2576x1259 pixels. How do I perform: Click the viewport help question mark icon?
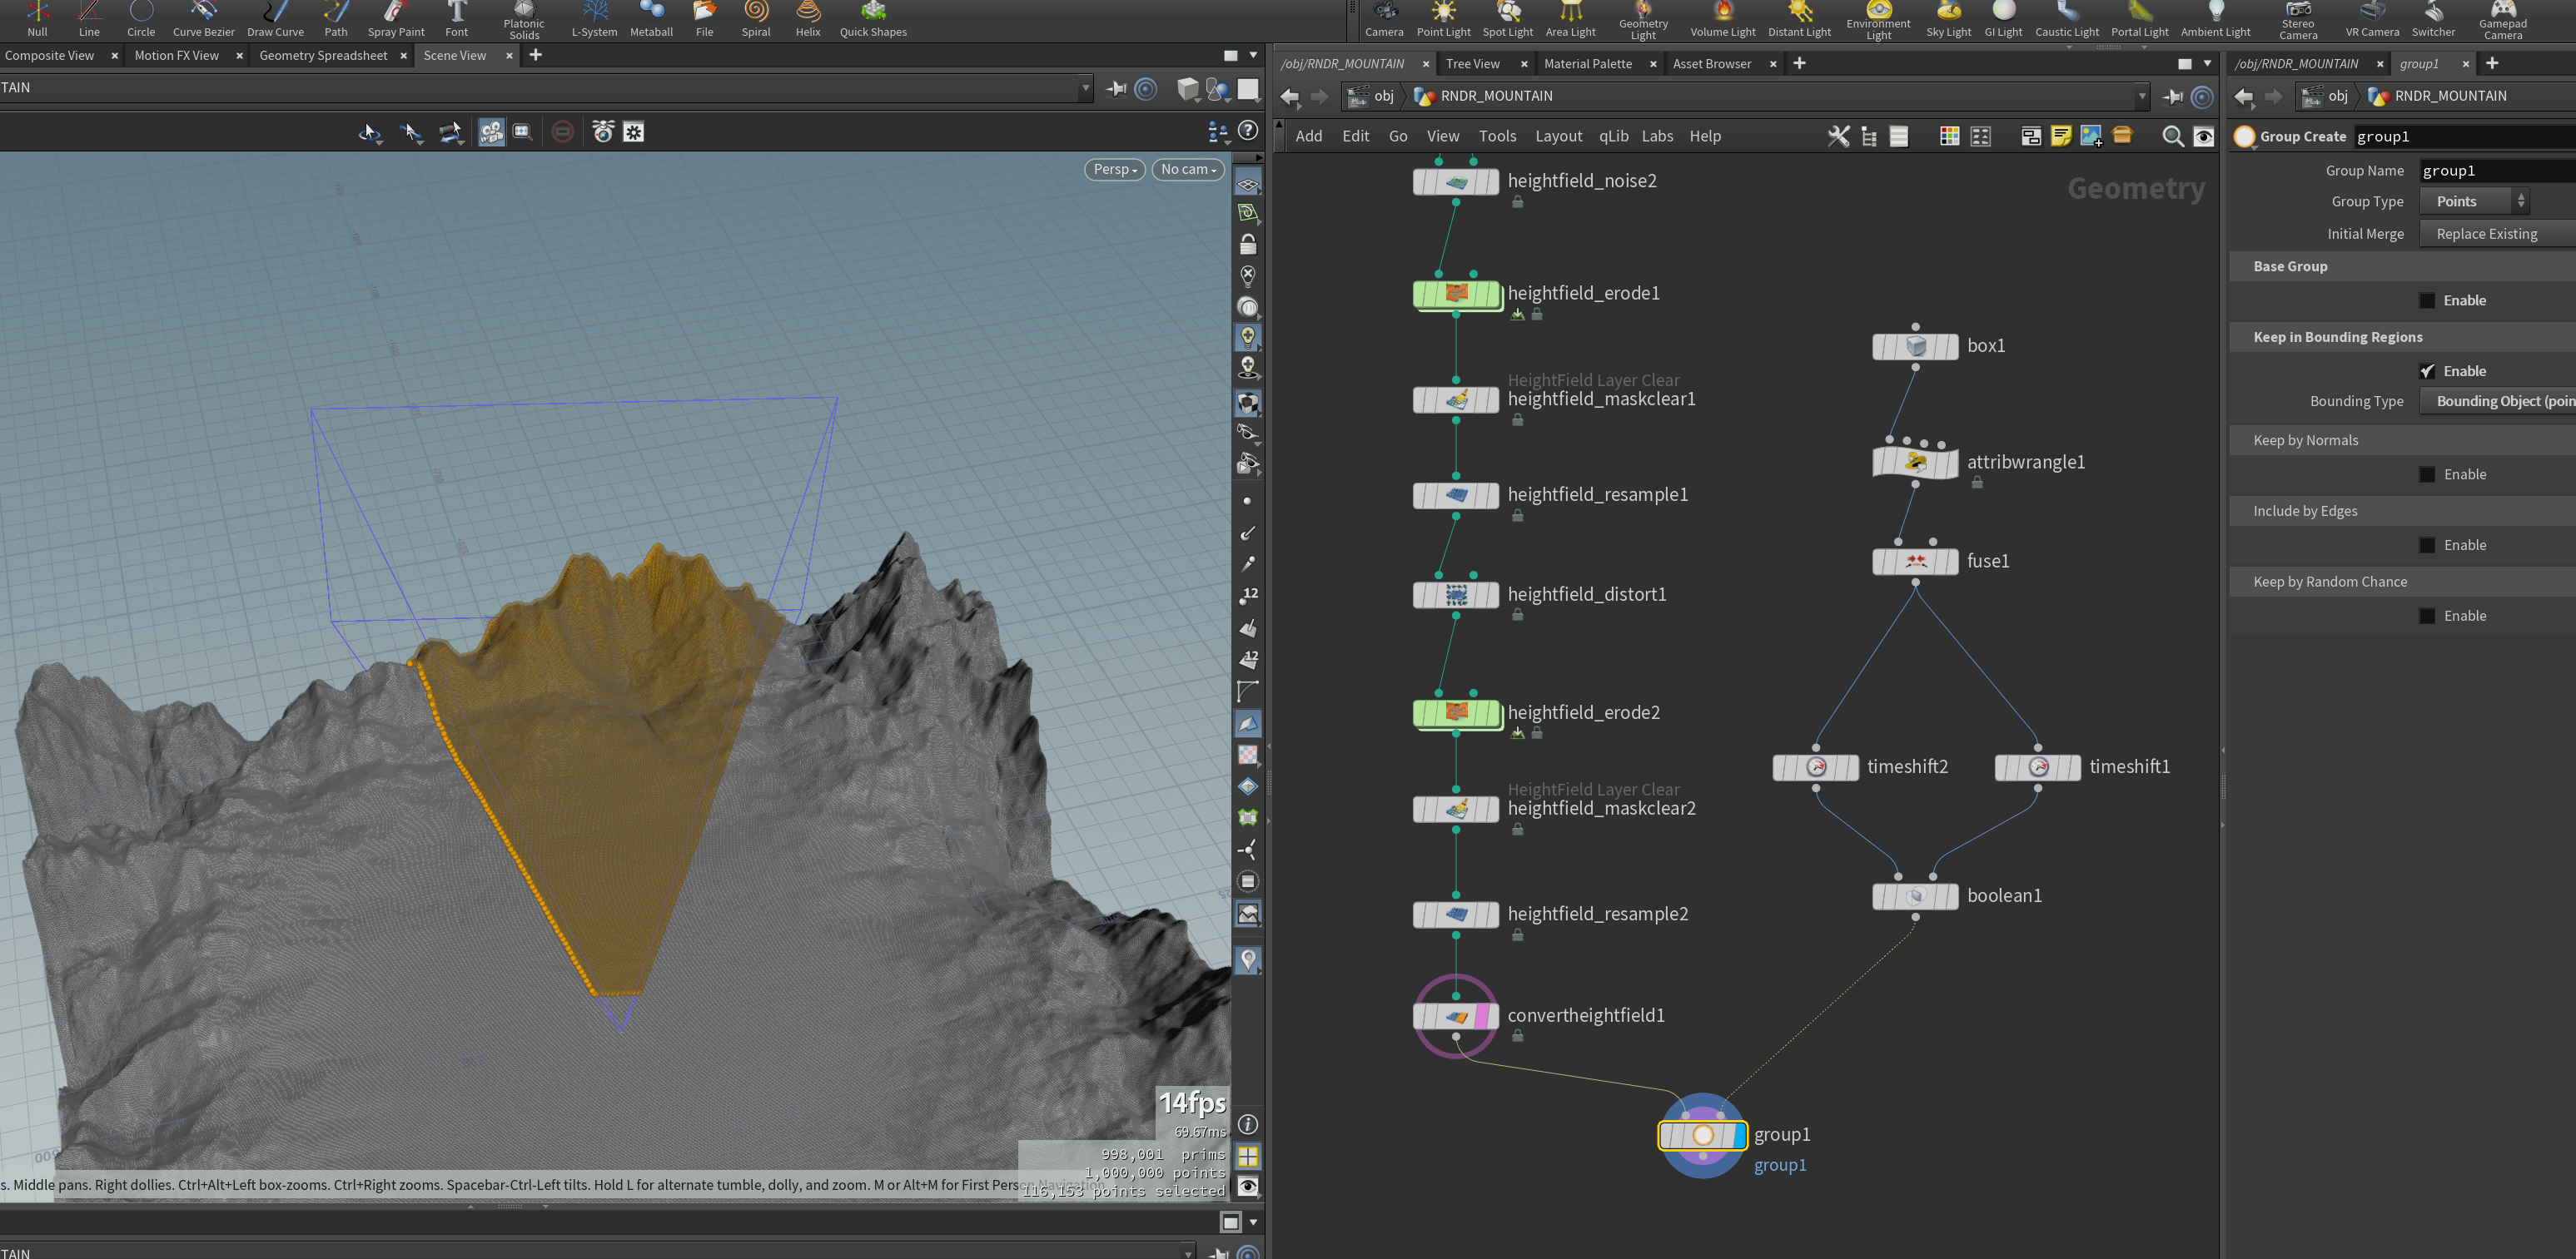click(x=1247, y=131)
